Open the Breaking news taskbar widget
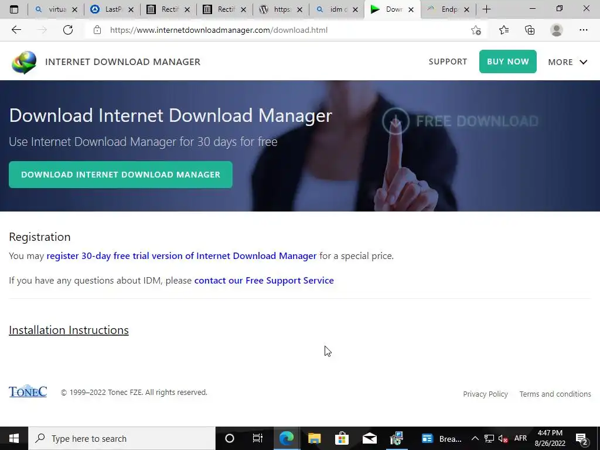Viewport: 600px width, 450px height. click(x=442, y=438)
